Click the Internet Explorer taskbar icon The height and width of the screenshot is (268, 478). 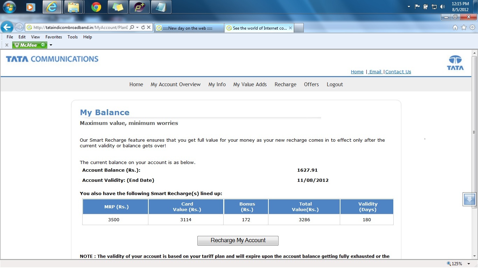point(52,7)
